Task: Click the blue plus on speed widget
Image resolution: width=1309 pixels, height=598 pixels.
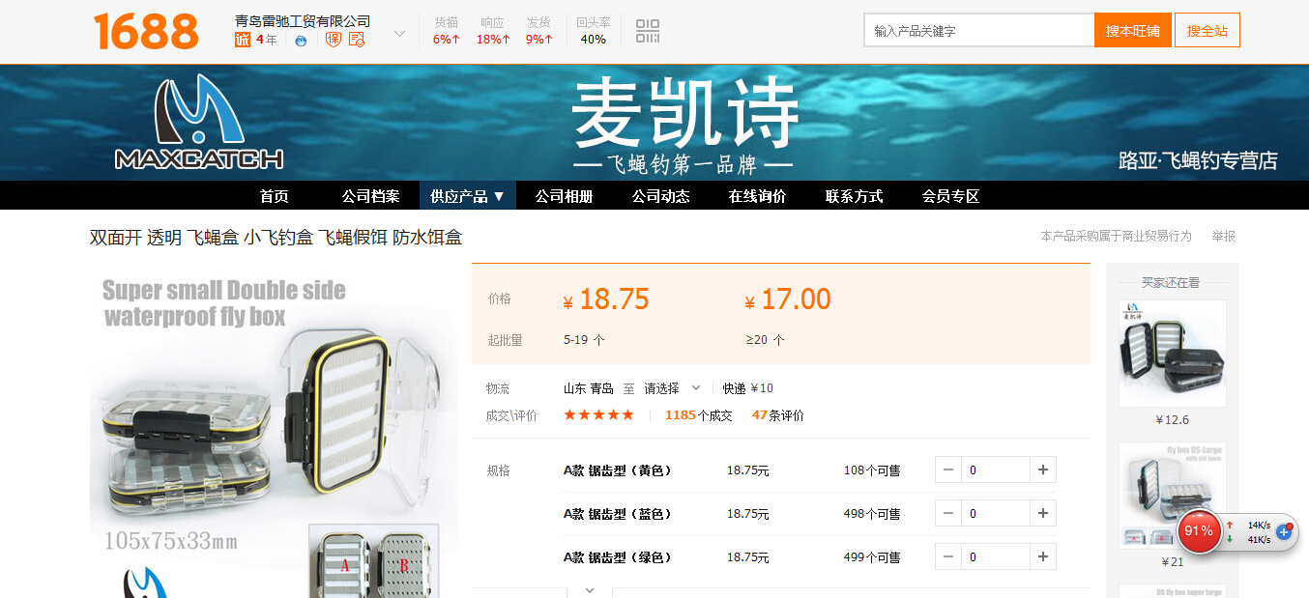Action: [x=1284, y=531]
